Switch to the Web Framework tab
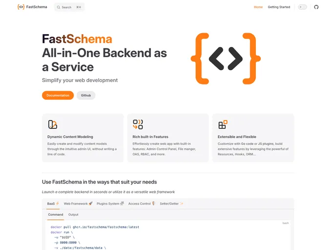336x250 pixels. (x=78, y=204)
